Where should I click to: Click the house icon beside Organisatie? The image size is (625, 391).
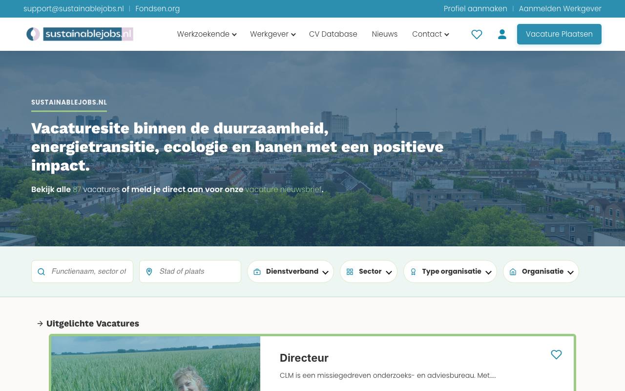point(513,272)
